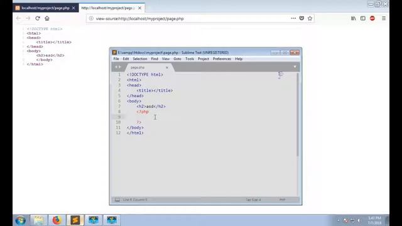Switch to Sublime Text in taskbar
This screenshot has width=402, height=226.
click(x=75, y=220)
